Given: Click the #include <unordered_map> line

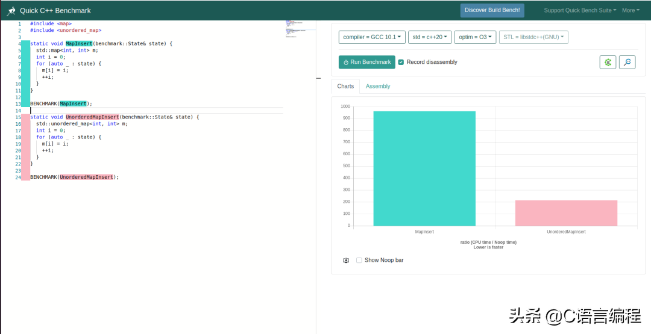Looking at the screenshot, I should (66, 30).
